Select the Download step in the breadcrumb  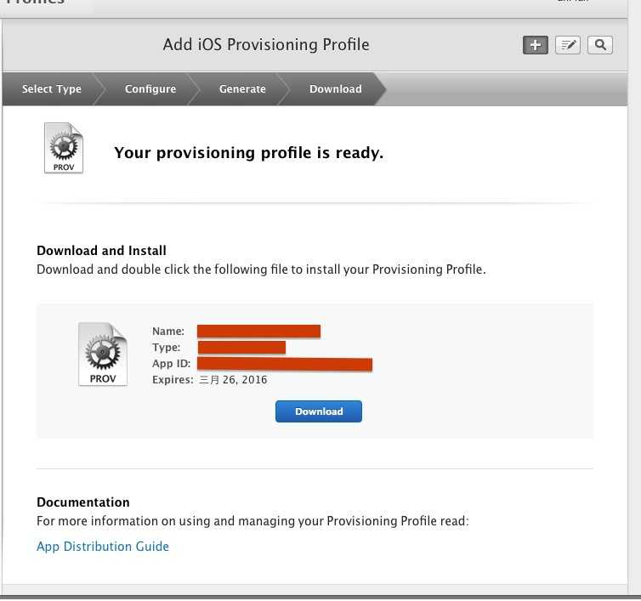(335, 88)
